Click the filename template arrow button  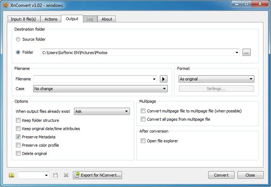[163, 79]
